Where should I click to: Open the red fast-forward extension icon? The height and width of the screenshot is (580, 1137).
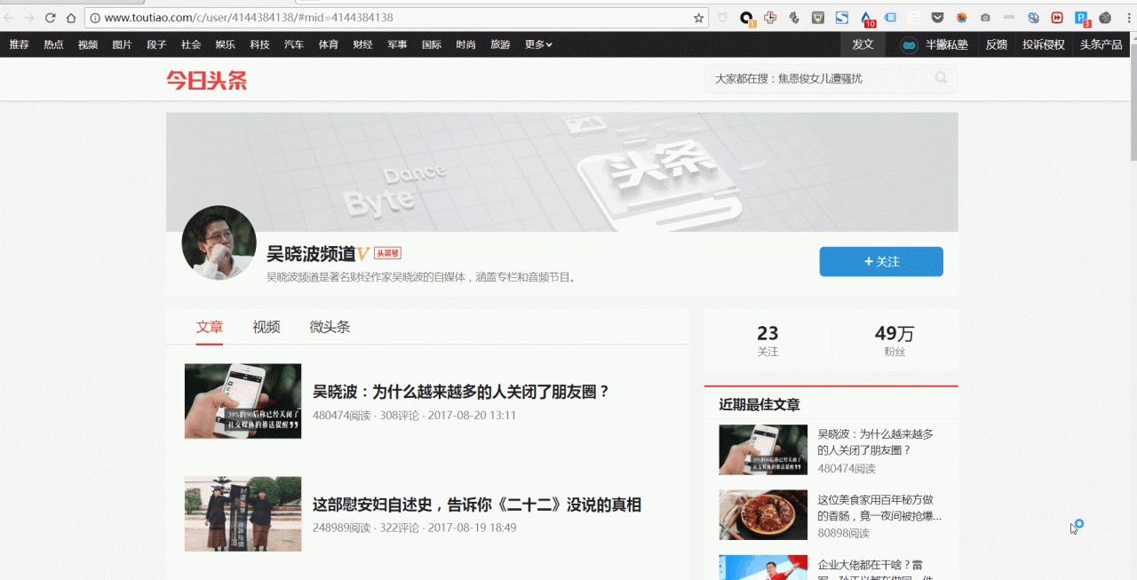(x=1057, y=18)
